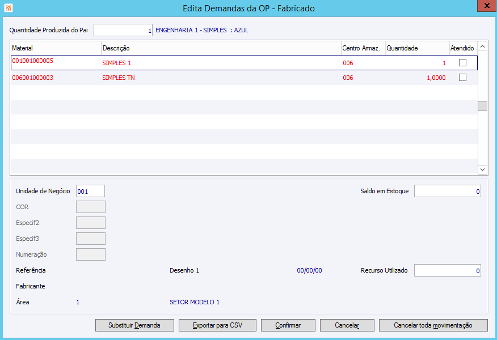
Task: Click the Atendido column header
Action: click(x=463, y=48)
